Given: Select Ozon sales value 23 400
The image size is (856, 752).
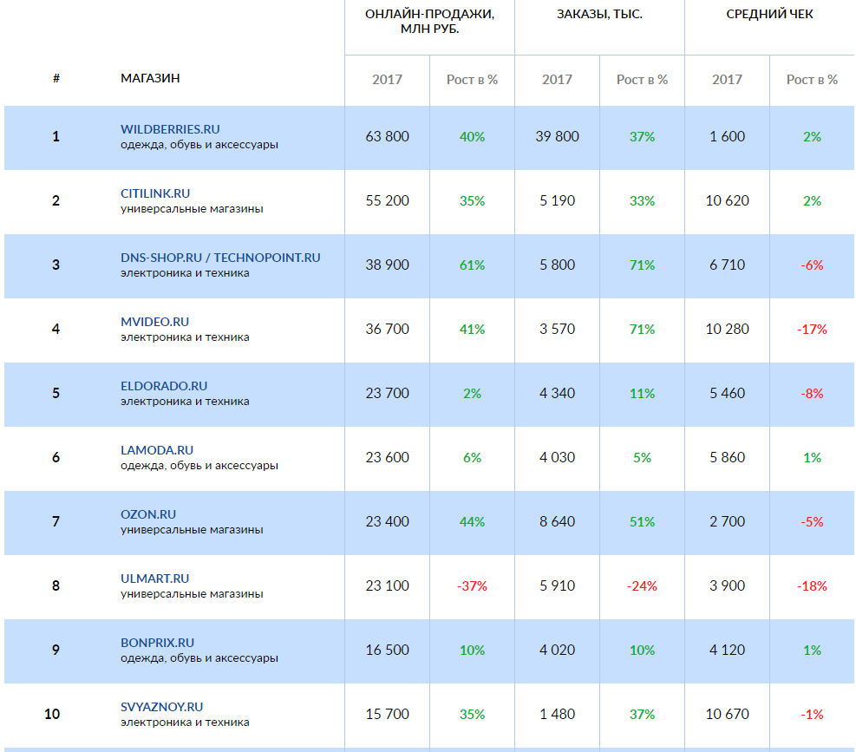Looking at the screenshot, I should tap(387, 521).
